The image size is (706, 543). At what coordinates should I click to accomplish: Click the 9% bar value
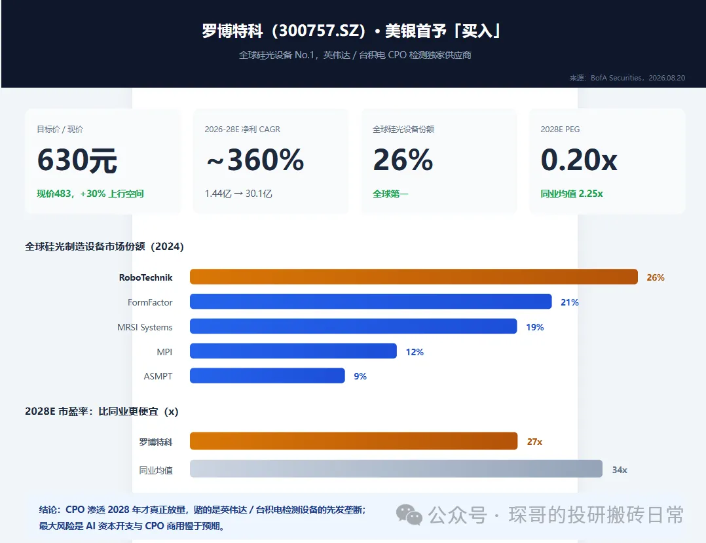360,376
